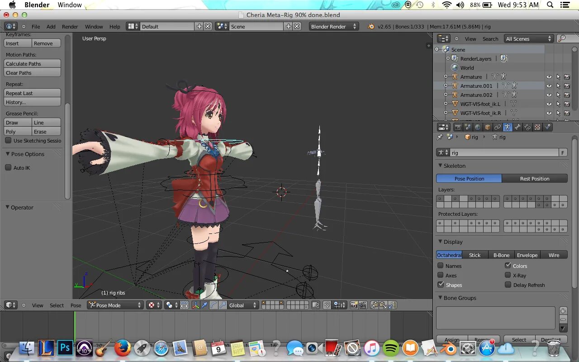579x362 pixels.
Task: Select the rotate manipulator arc icon
Action: (x=214, y=305)
